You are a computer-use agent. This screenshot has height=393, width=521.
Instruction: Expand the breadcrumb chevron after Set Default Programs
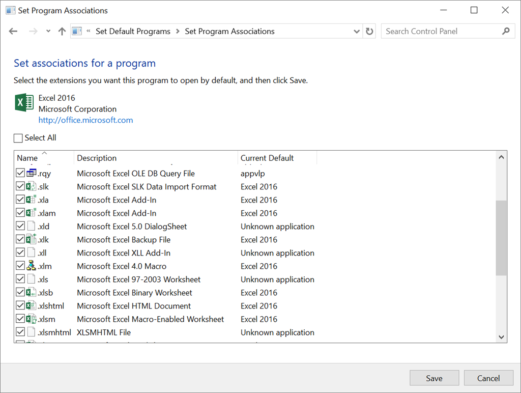tap(178, 31)
